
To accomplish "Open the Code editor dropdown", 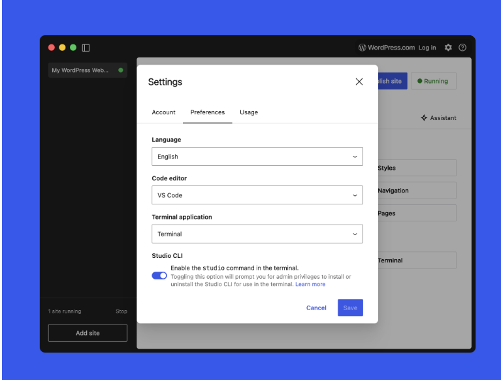I will [257, 195].
